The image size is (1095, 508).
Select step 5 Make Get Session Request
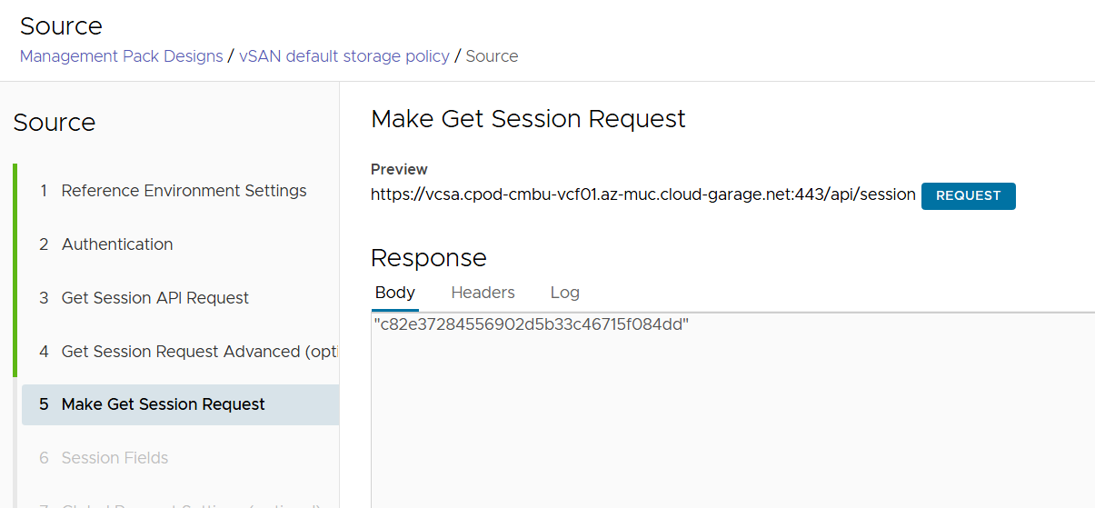coord(164,404)
